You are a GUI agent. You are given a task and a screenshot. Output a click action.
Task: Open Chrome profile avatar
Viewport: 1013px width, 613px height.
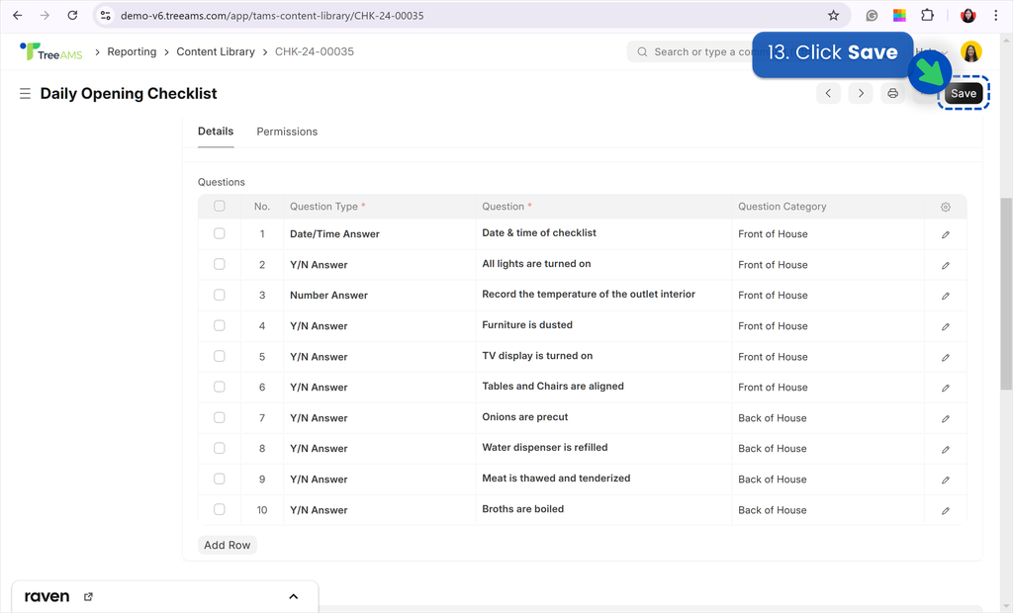(967, 16)
